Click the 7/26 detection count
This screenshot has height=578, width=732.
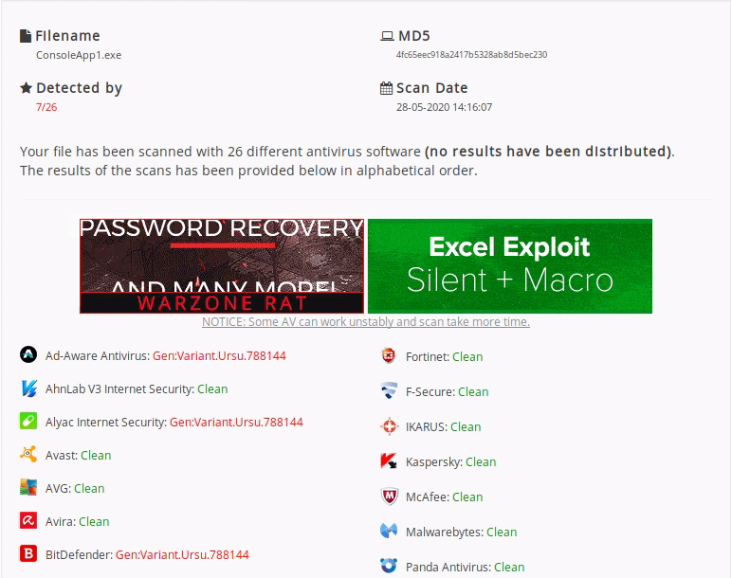coord(46,107)
